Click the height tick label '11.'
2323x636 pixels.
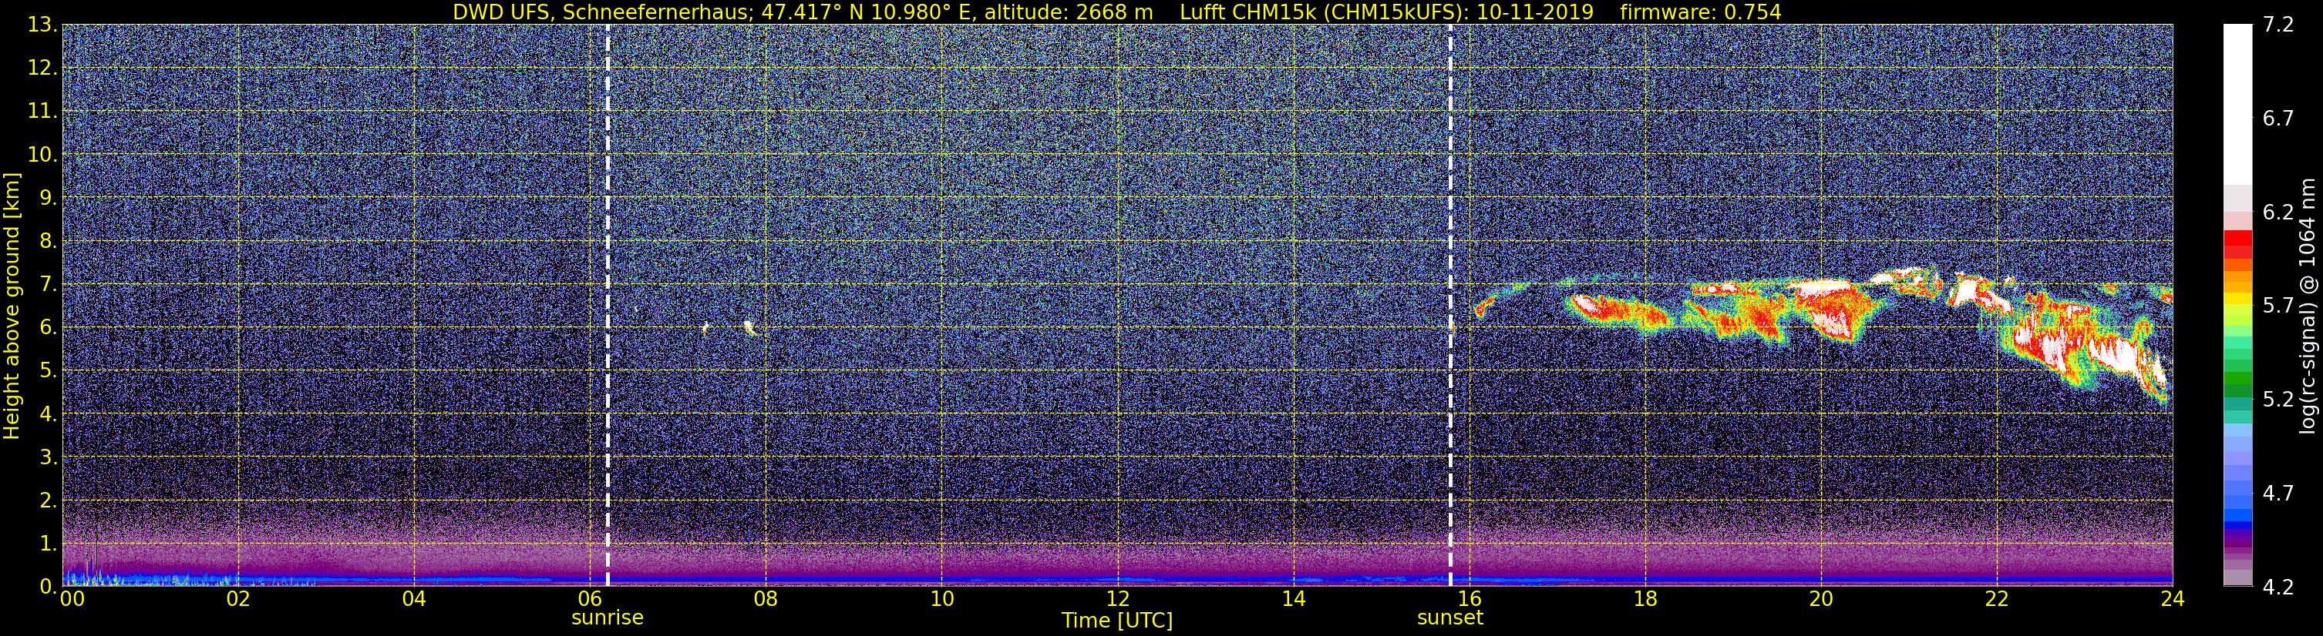coord(43,112)
